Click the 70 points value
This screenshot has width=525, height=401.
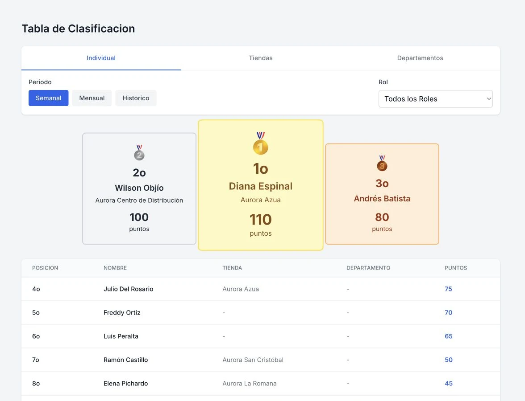point(448,313)
